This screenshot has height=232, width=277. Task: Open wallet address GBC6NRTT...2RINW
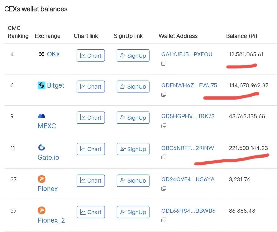click(188, 148)
